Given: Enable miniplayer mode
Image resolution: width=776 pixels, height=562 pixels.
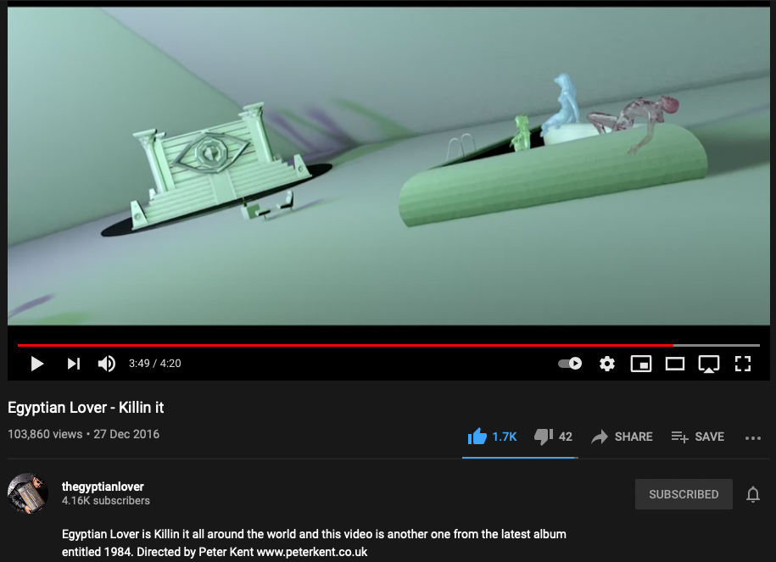Looking at the screenshot, I should tap(641, 364).
